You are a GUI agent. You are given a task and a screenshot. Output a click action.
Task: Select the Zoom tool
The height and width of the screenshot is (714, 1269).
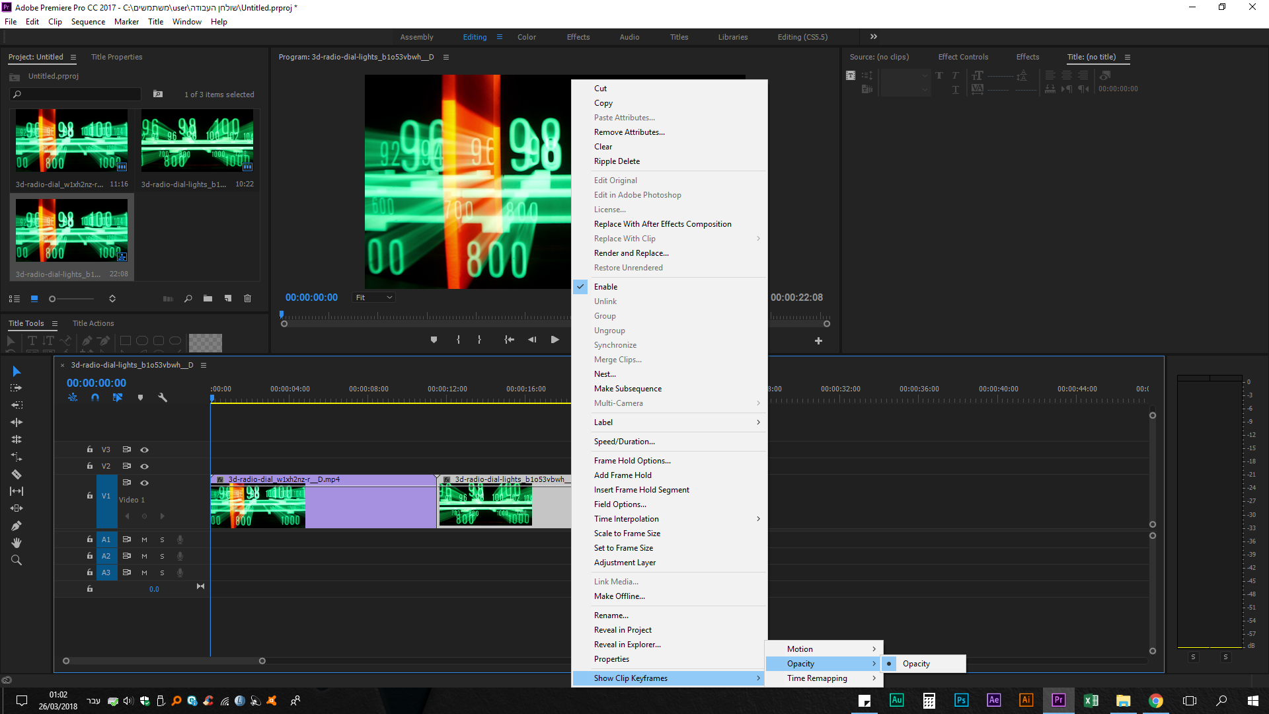[17, 560]
